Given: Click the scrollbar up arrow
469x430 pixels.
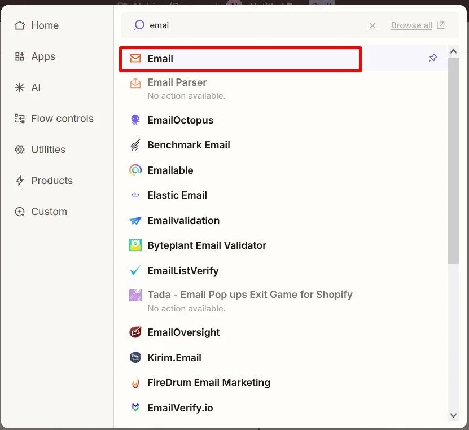Looking at the screenshot, I should pyautogui.click(x=453, y=51).
